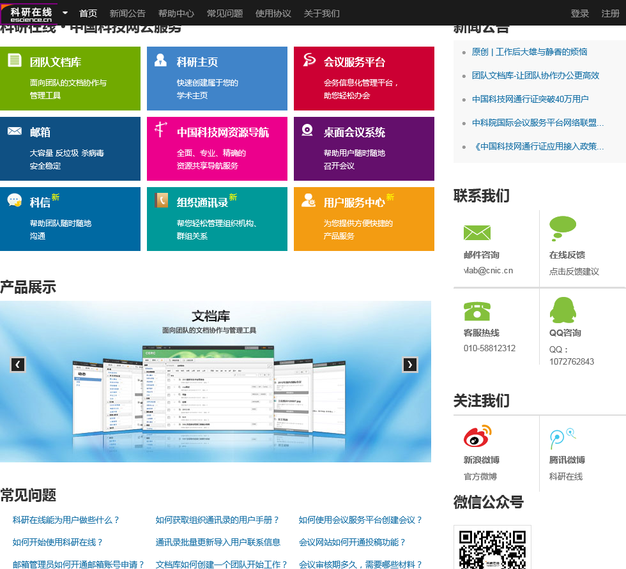Open the 用户服务中心 tile title
The height and width of the screenshot is (569, 626).
click(354, 202)
